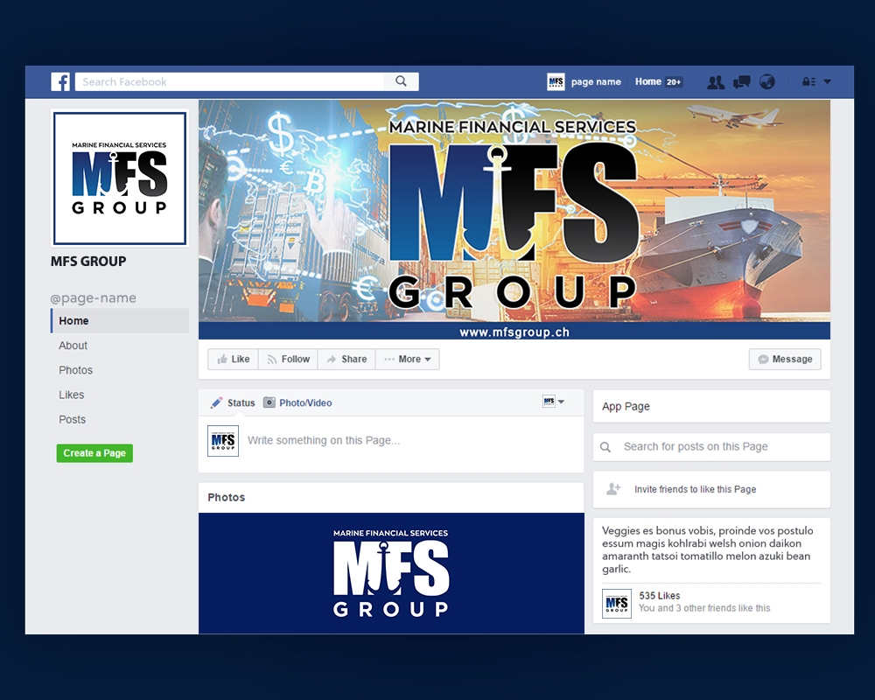Click the Facebook home logo icon

(60, 81)
